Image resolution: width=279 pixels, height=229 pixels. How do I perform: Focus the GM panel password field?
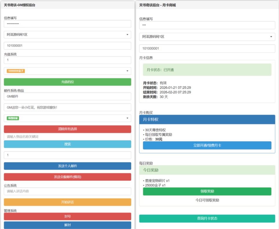tap(67, 24)
